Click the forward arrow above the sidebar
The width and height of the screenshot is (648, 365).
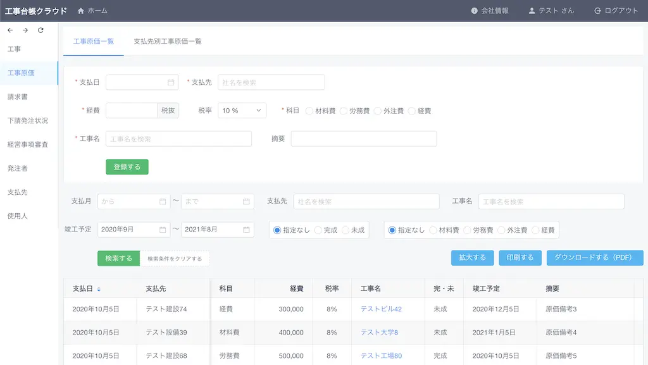click(25, 30)
